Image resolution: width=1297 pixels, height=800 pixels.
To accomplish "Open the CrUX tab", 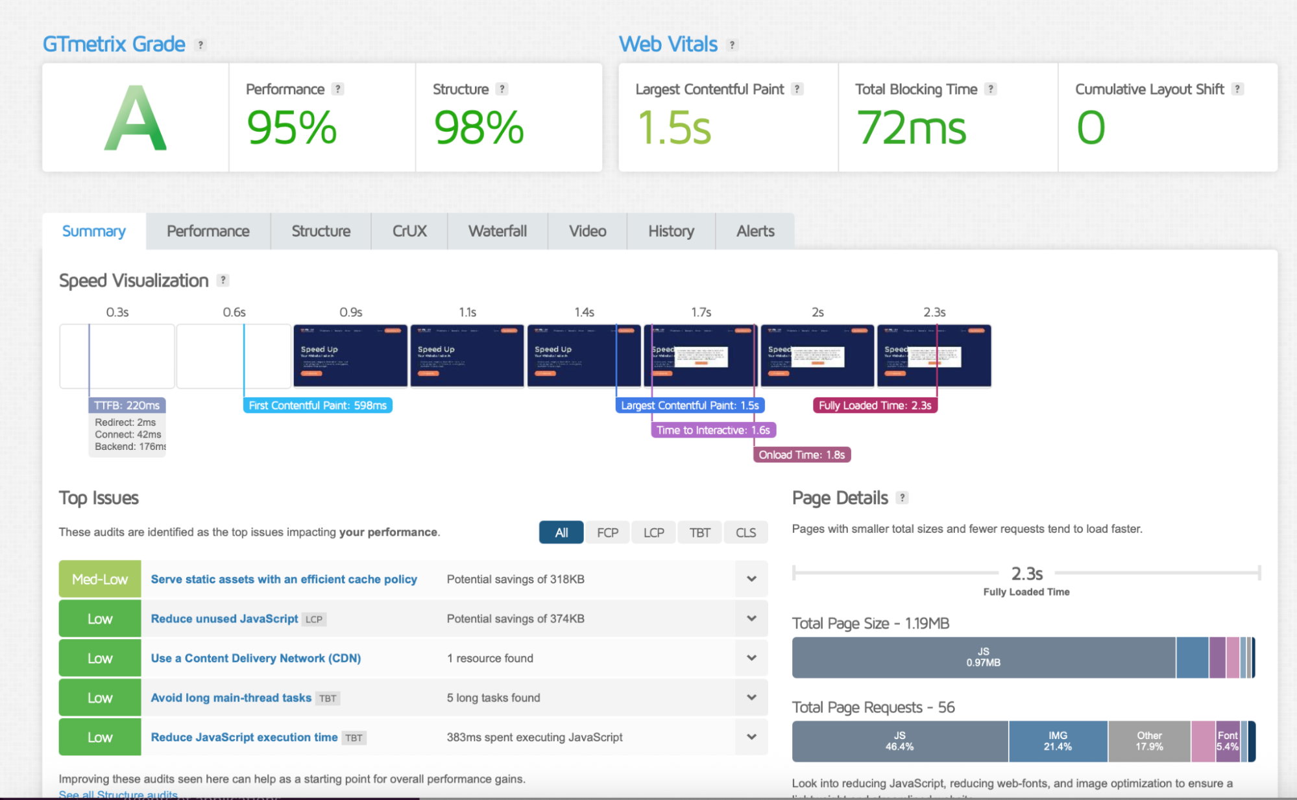I will coord(409,231).
